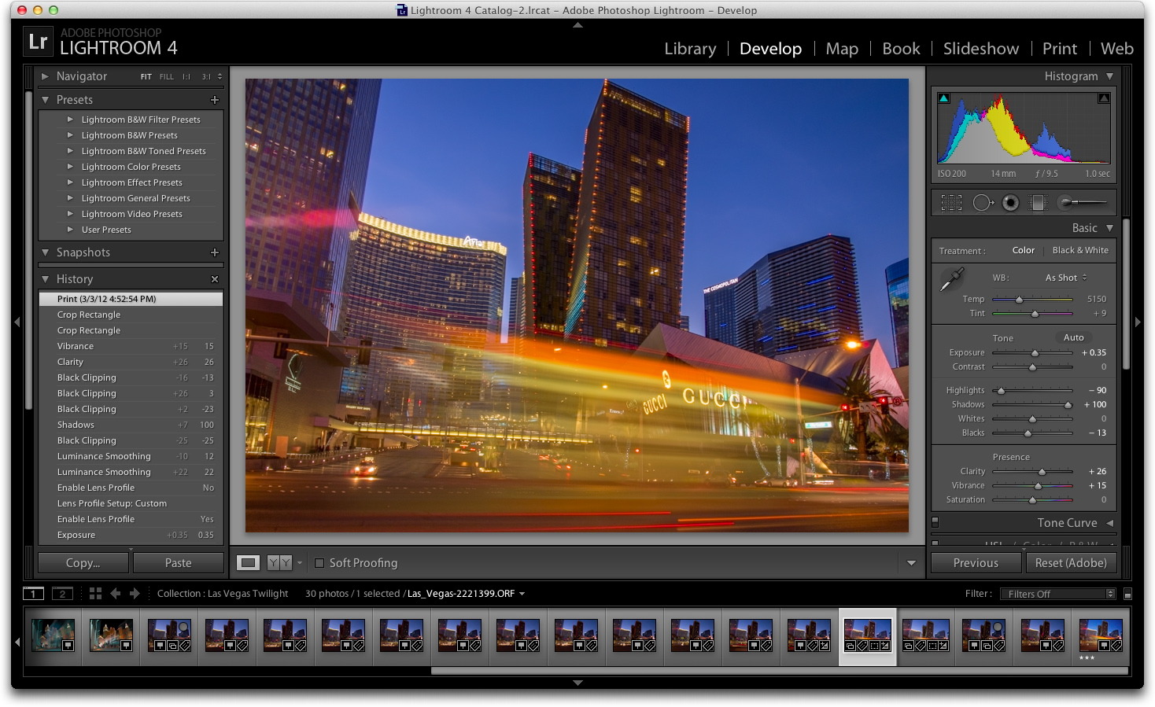Open the Spot Removal tool
The height and width of the screenshot is (707, 1155).
point(982,202)
